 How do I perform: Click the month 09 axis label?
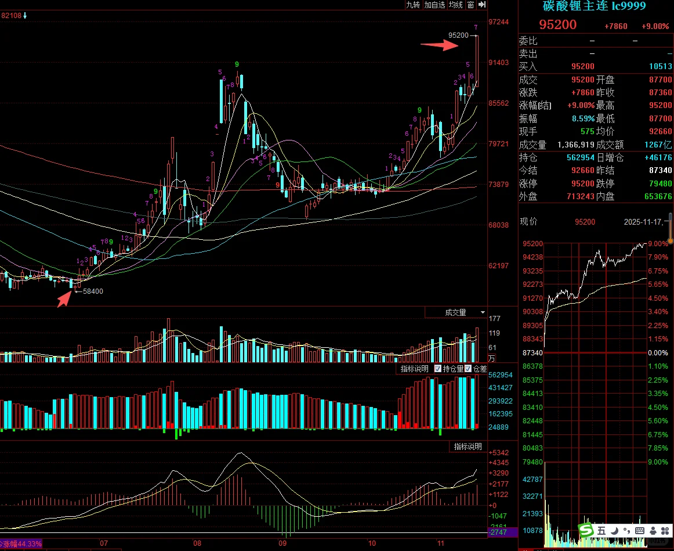[x=282, y=543]
